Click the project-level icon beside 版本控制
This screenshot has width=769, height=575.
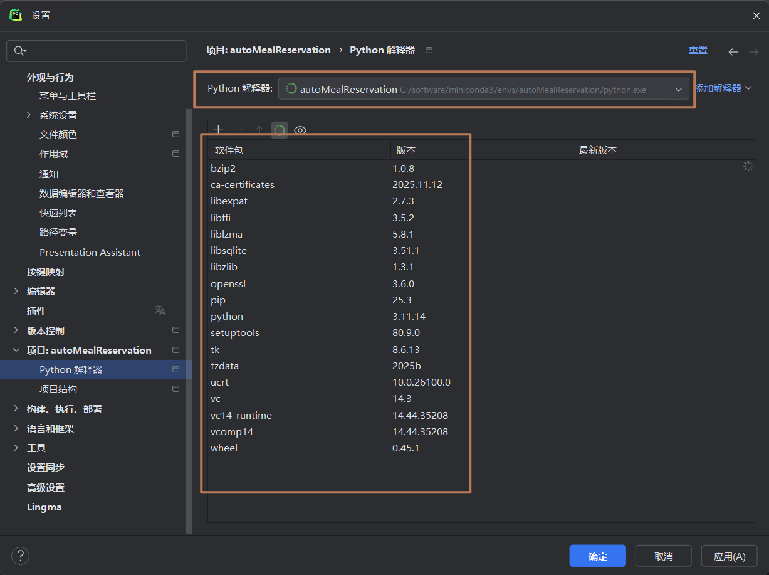point(175,330)
